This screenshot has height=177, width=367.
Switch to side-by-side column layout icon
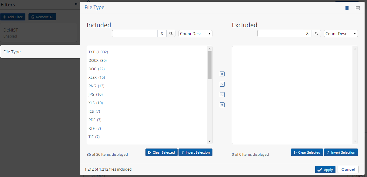coord(347,8)
